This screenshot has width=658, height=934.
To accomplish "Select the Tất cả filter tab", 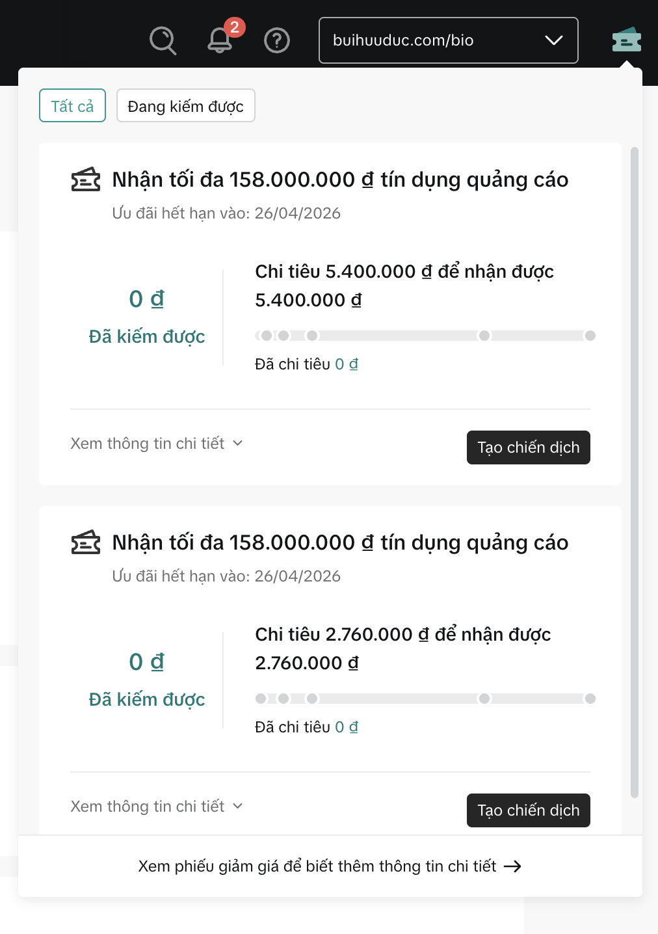I will [72, 105].
